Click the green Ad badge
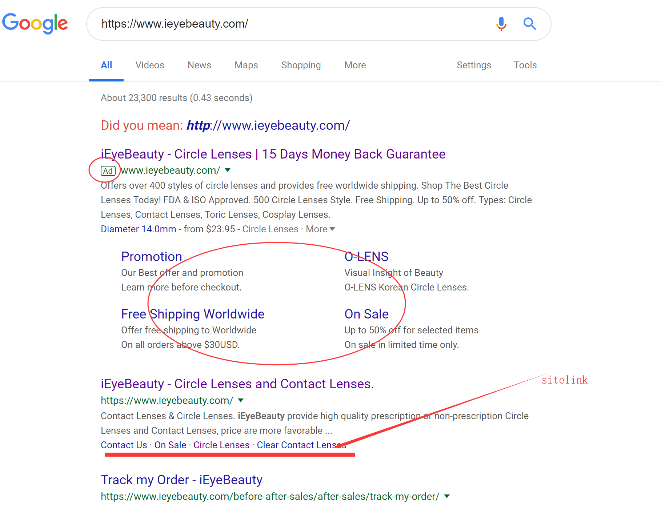Screen dimensions: 661x505 click(108, 171)
